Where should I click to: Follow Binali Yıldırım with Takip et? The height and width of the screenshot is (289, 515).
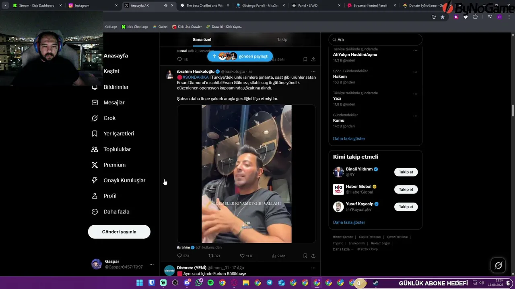coord(406,172)
